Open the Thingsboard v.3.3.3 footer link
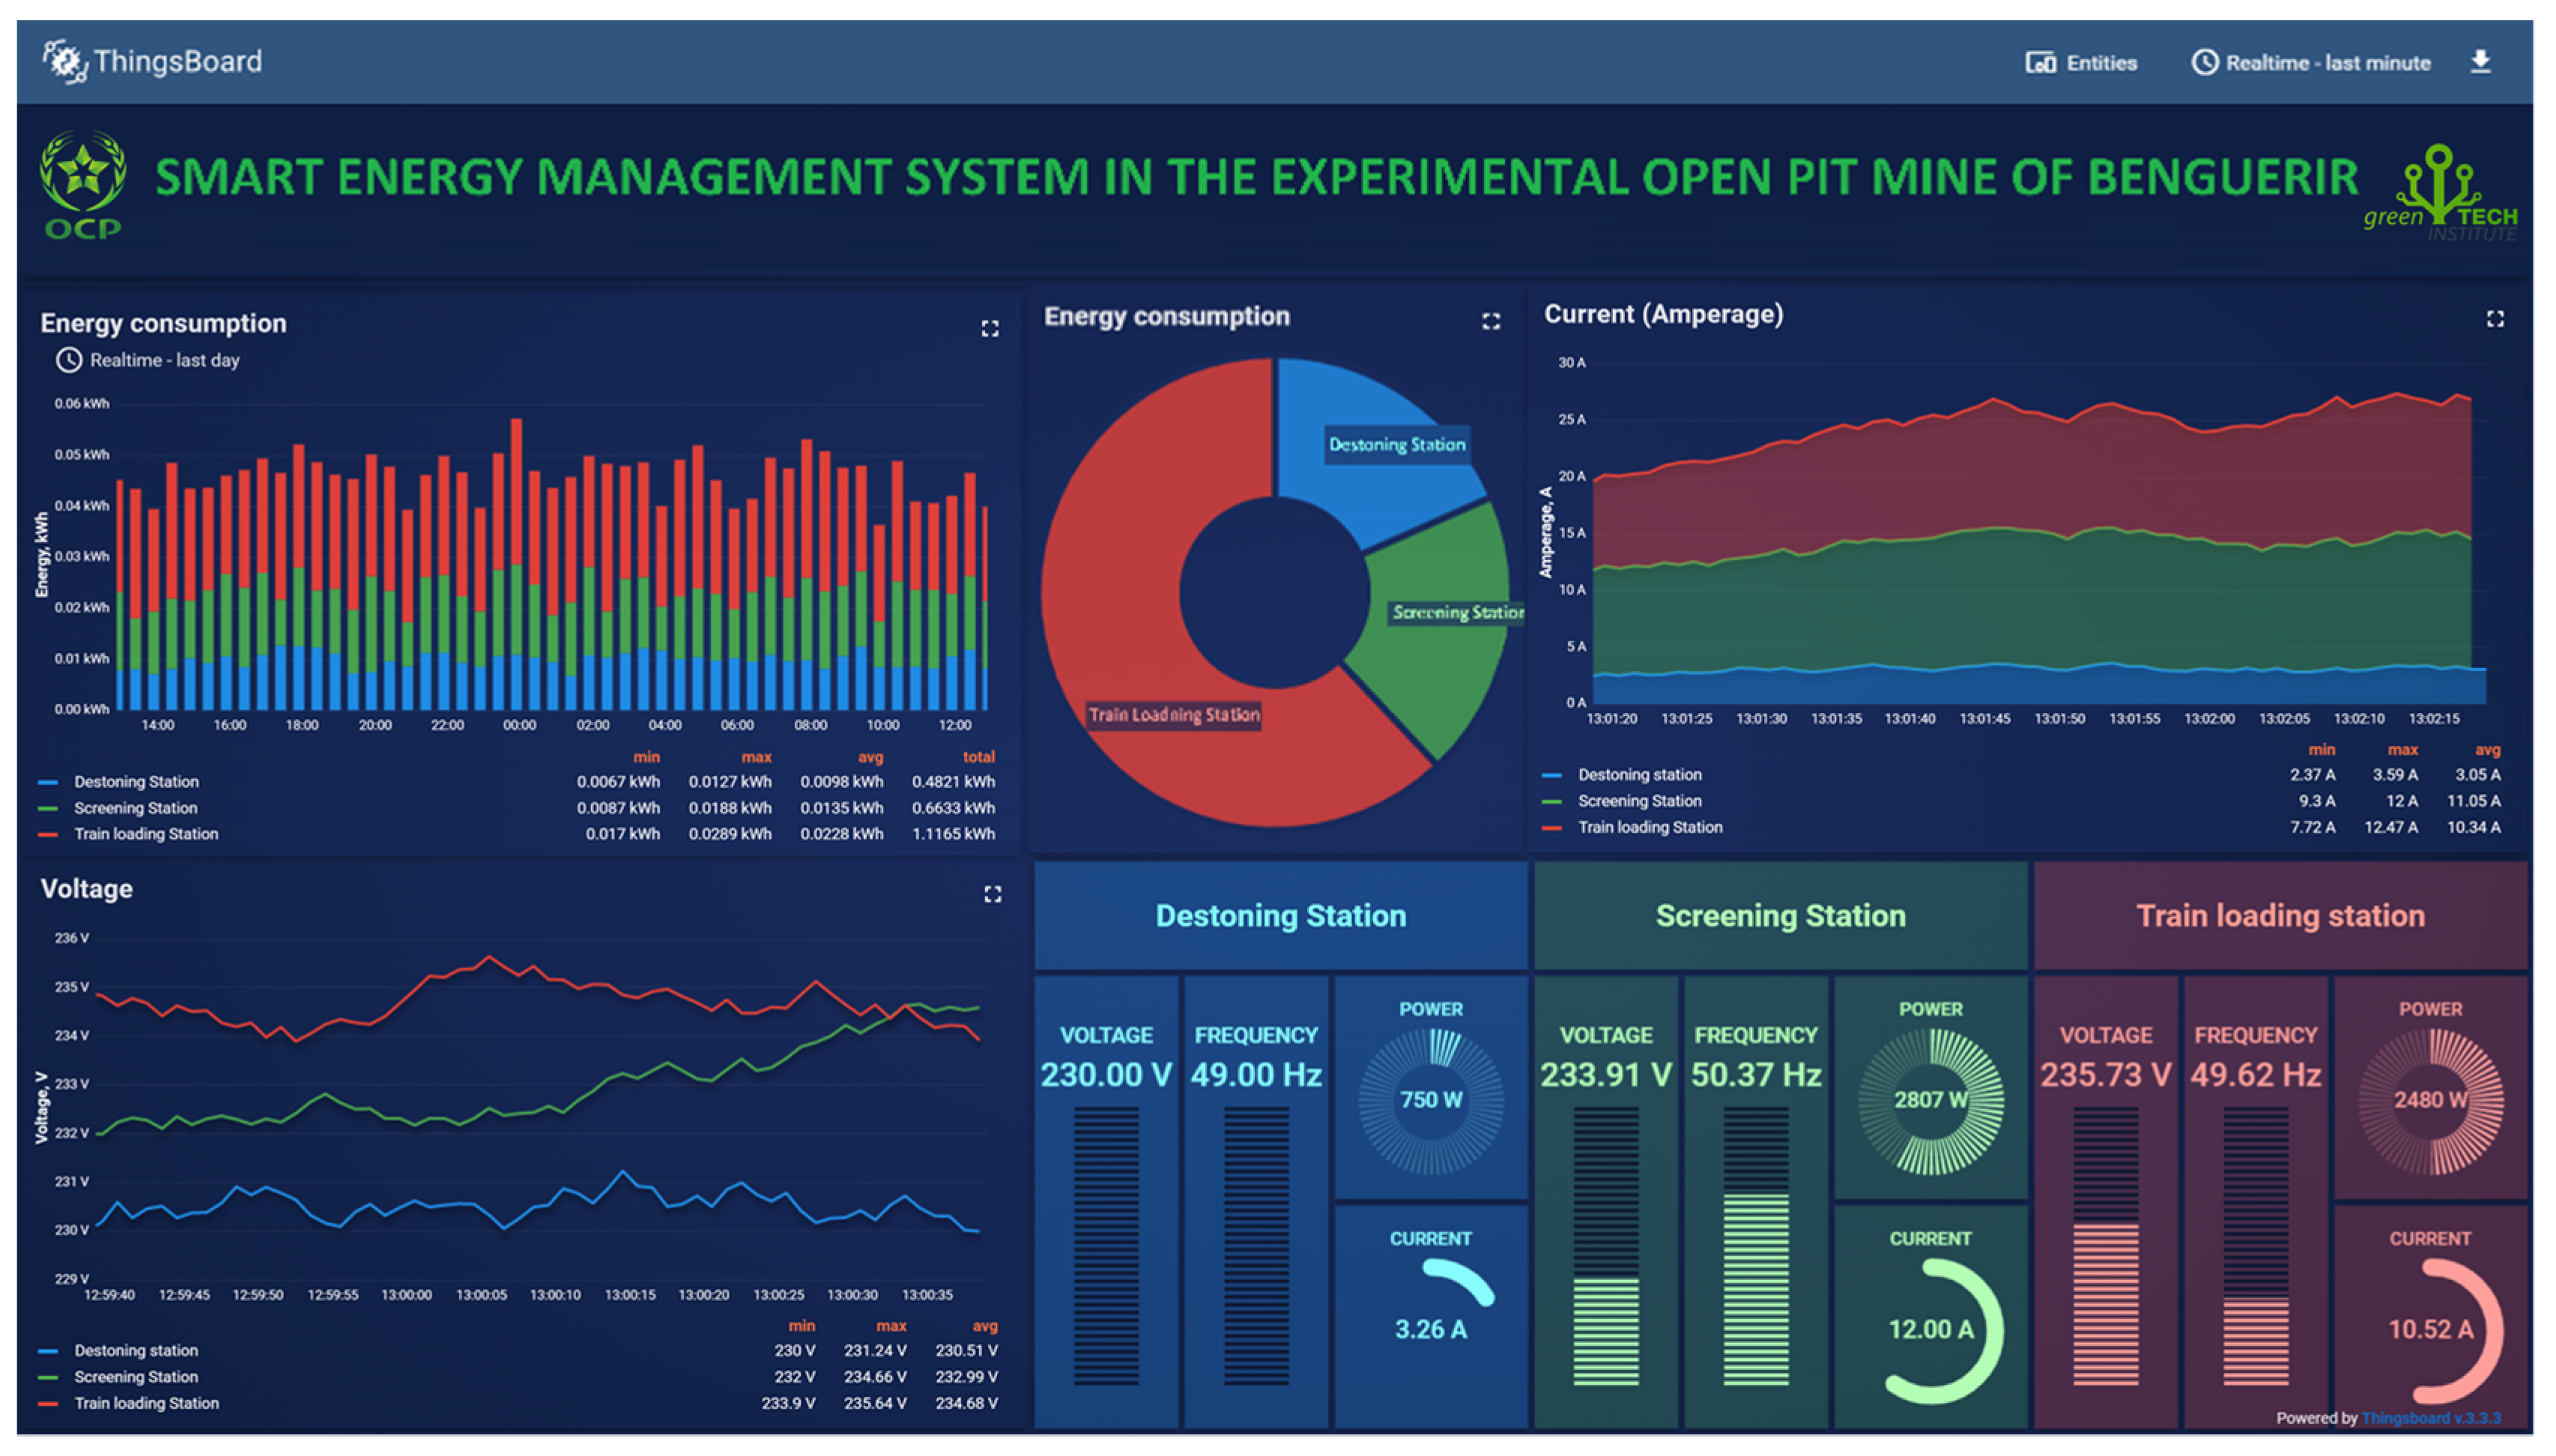Viewport: 2556px width, 1456px height. [2430, 1418]
